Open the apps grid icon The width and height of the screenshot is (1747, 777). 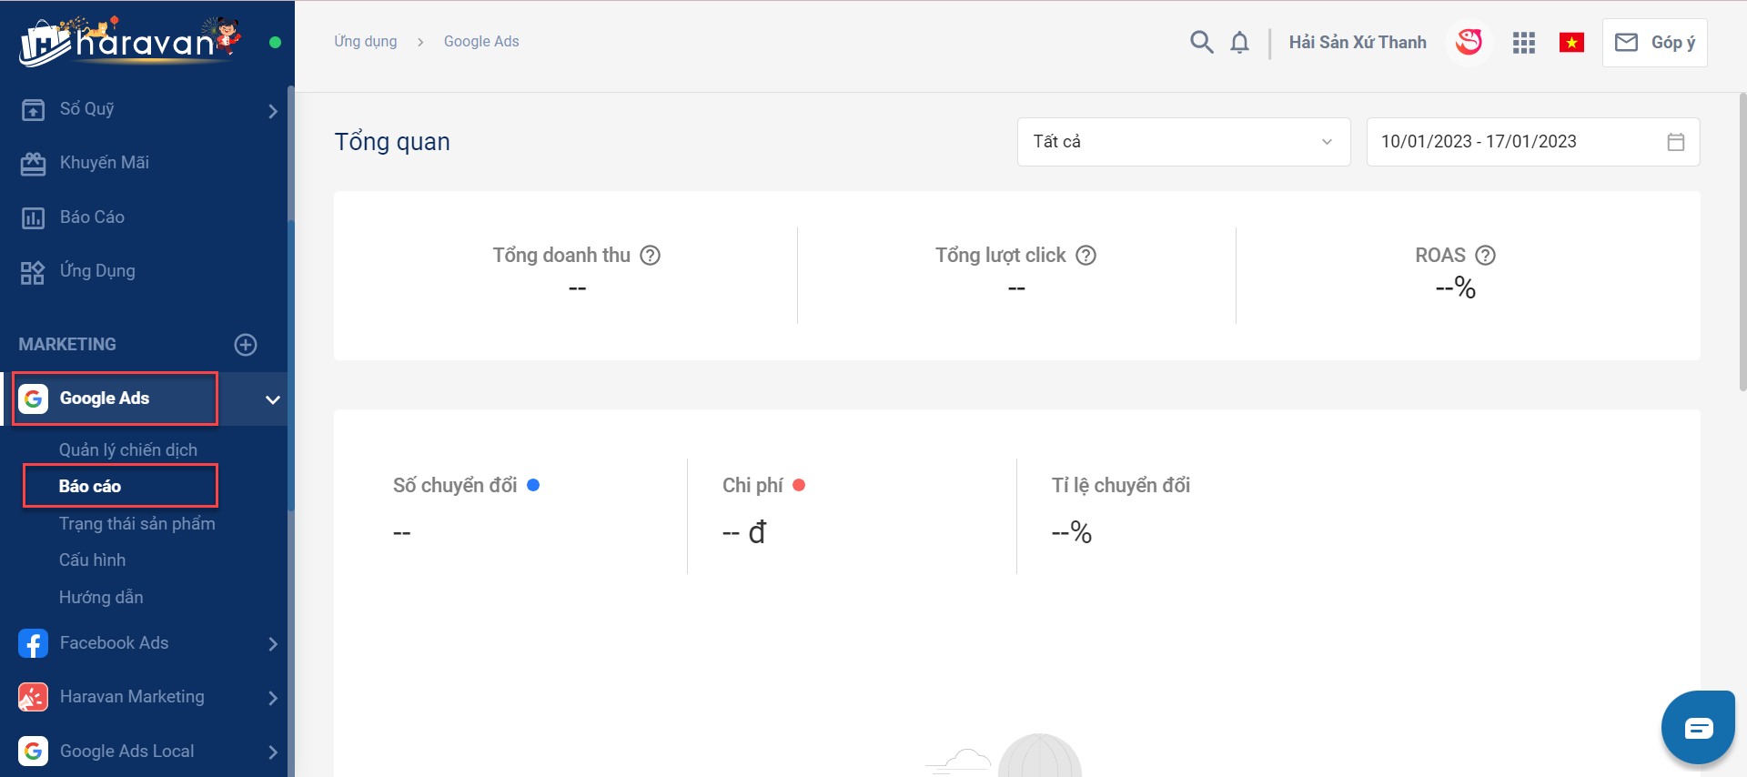(x=1523, y=43)
